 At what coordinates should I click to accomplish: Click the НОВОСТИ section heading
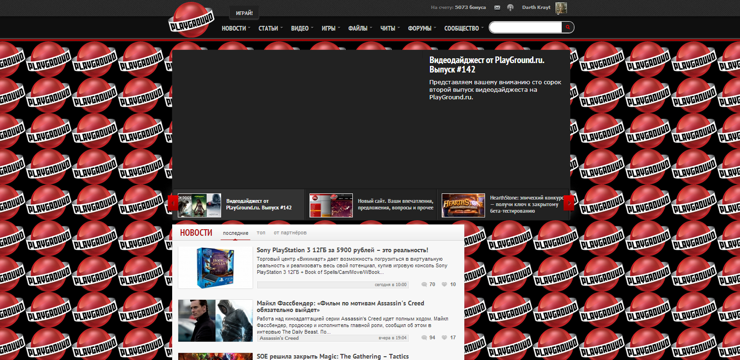[196, 232]
